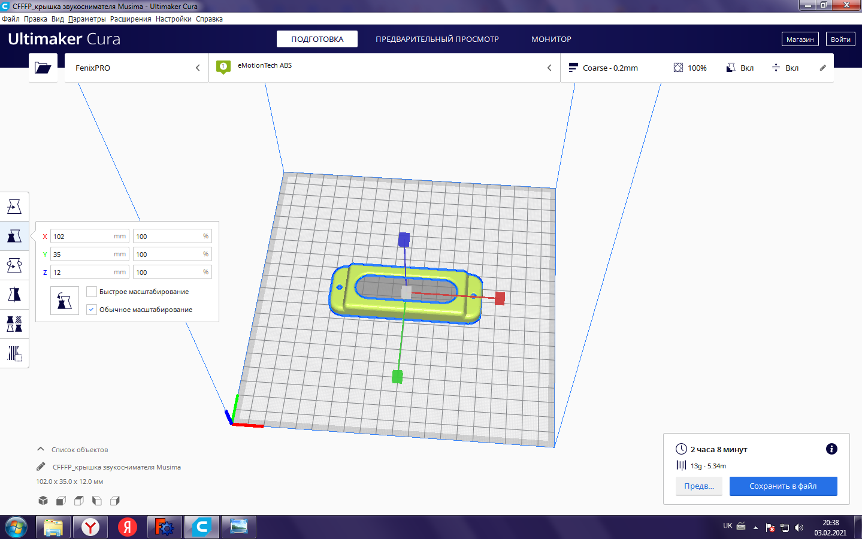Click the extruder 1 material icon
The width and height of the screenshot is (862, 539).
pos(223,67)
